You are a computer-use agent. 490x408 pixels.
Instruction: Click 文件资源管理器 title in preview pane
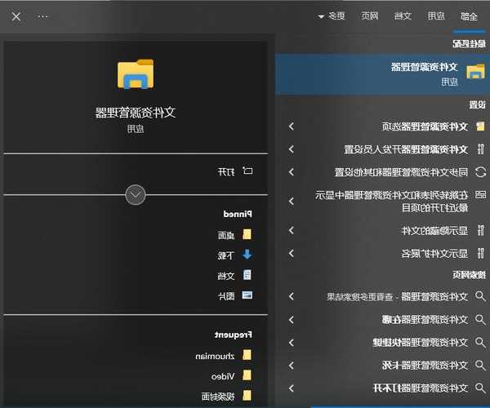point(136,113)
